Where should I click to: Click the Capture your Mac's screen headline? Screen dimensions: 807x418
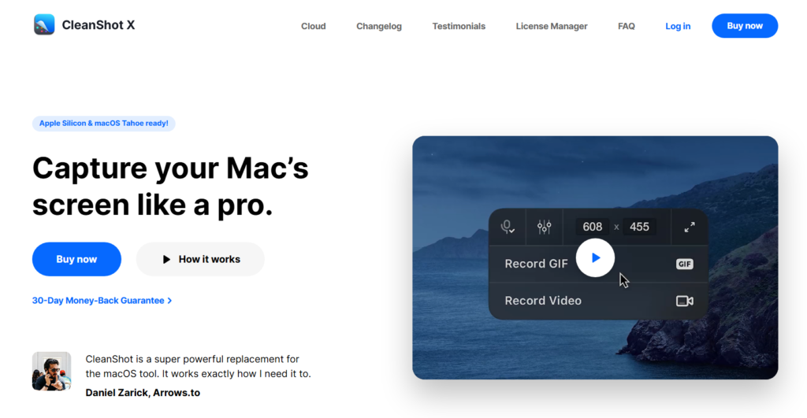[170, 186]
